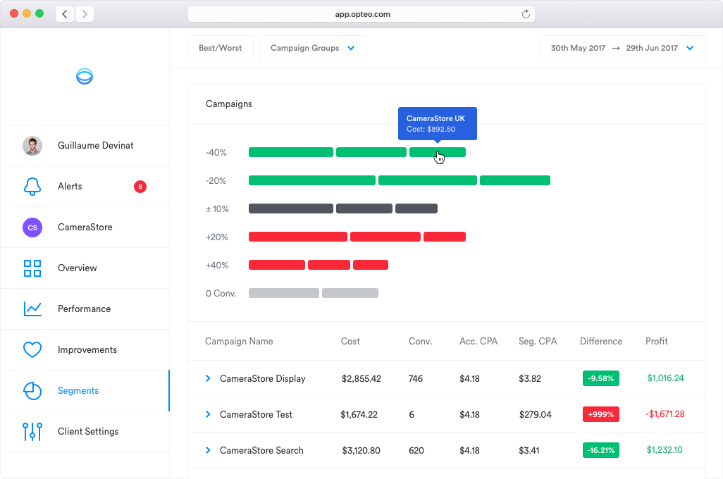723x479 pixels.
Task: Click last dark bar in ±10% row
Action: tap(416, 209)
